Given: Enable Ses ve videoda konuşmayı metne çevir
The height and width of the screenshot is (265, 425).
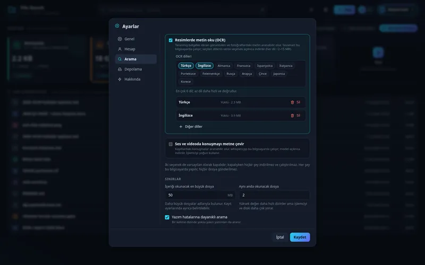Looking at the screenshot, I should point(171,144).
